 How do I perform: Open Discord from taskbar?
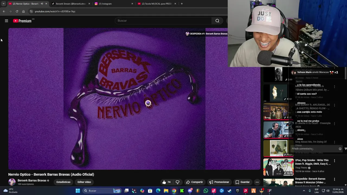click(190, 191)
